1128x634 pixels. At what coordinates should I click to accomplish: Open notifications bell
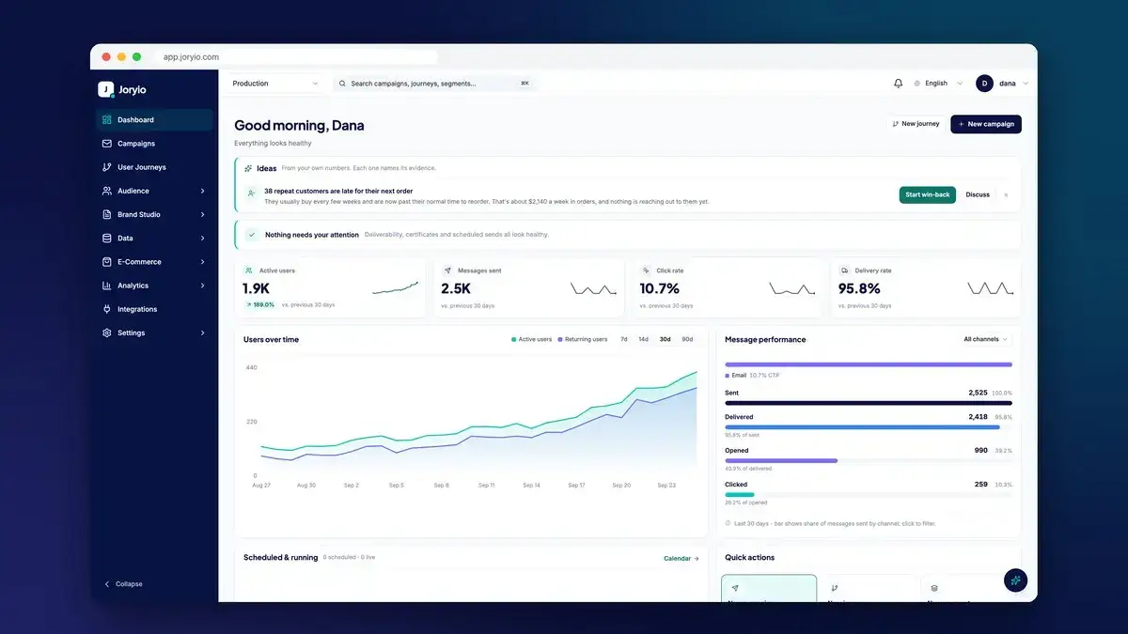pos(898,84)
